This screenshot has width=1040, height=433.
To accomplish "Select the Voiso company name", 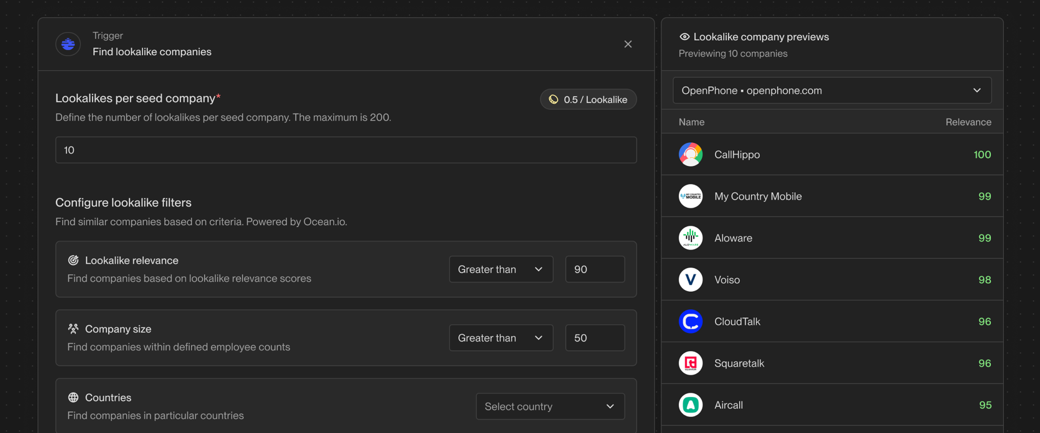I will click(x=727, y=280).
